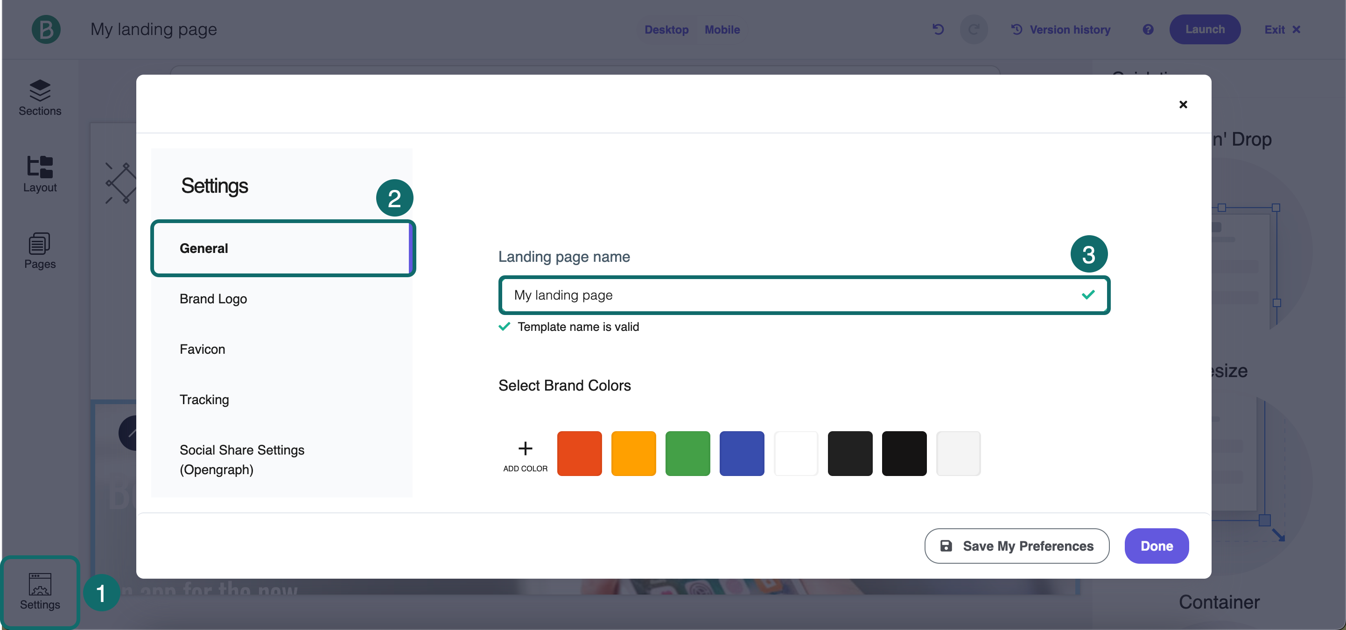
Task: Close the Settings dialog with X
Action: coord(1183,105)
